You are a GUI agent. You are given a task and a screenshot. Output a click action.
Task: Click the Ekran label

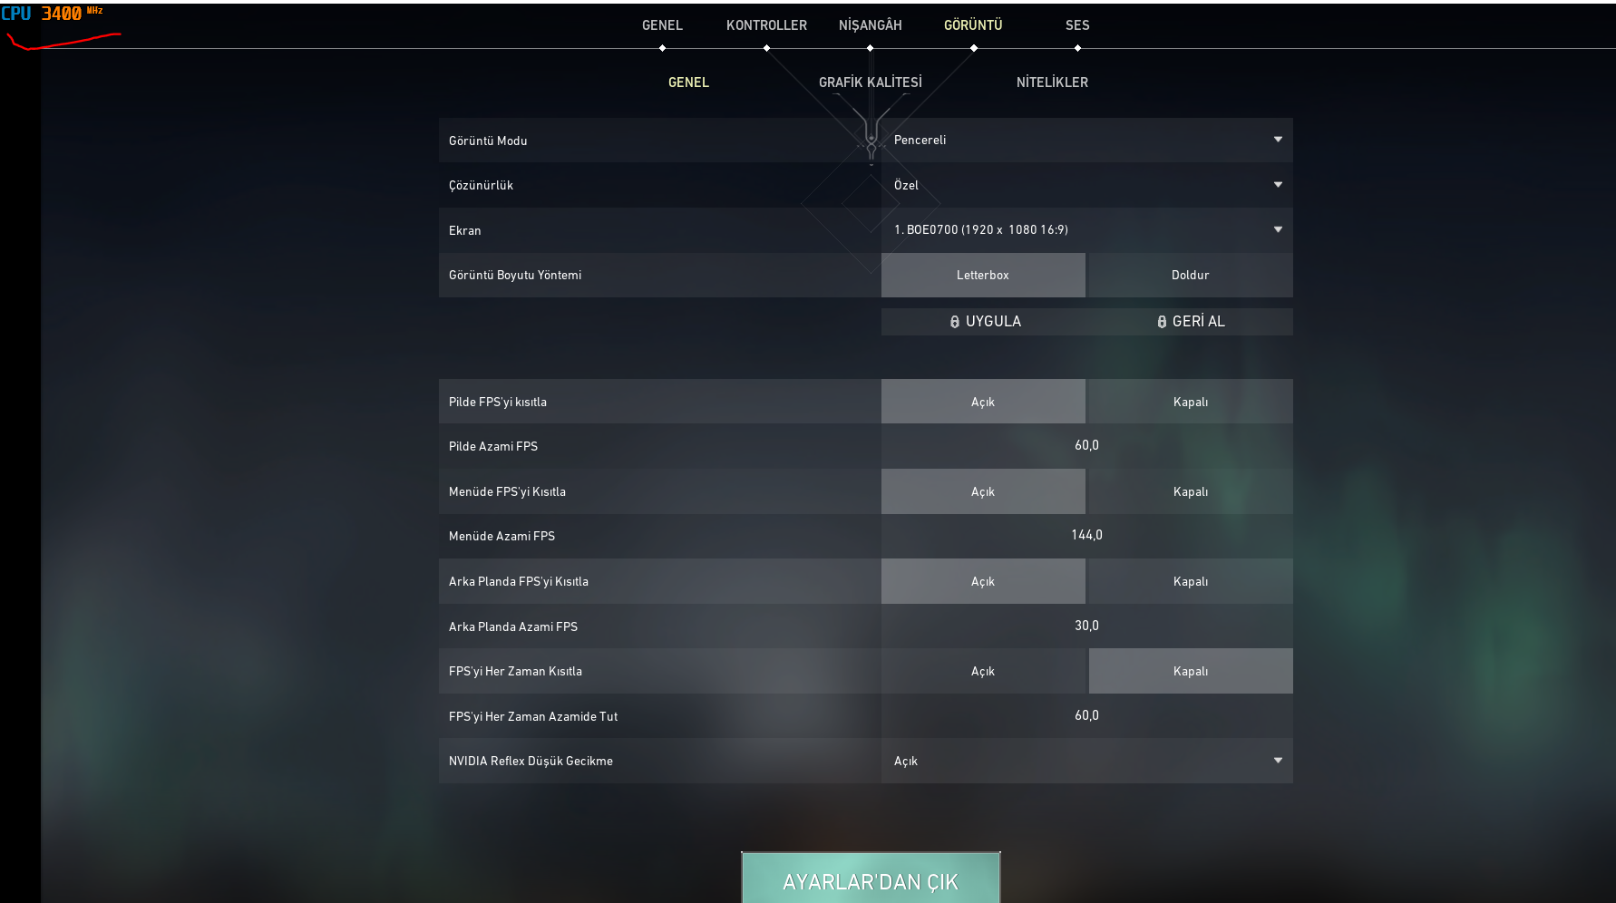click(x=465, y=230)
